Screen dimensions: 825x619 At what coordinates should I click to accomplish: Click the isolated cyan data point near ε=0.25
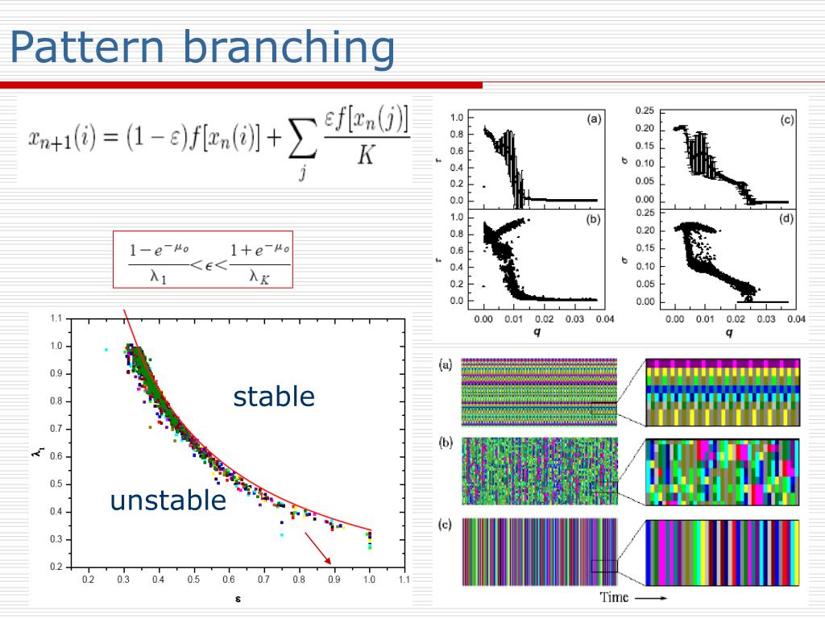pos(106,350)
